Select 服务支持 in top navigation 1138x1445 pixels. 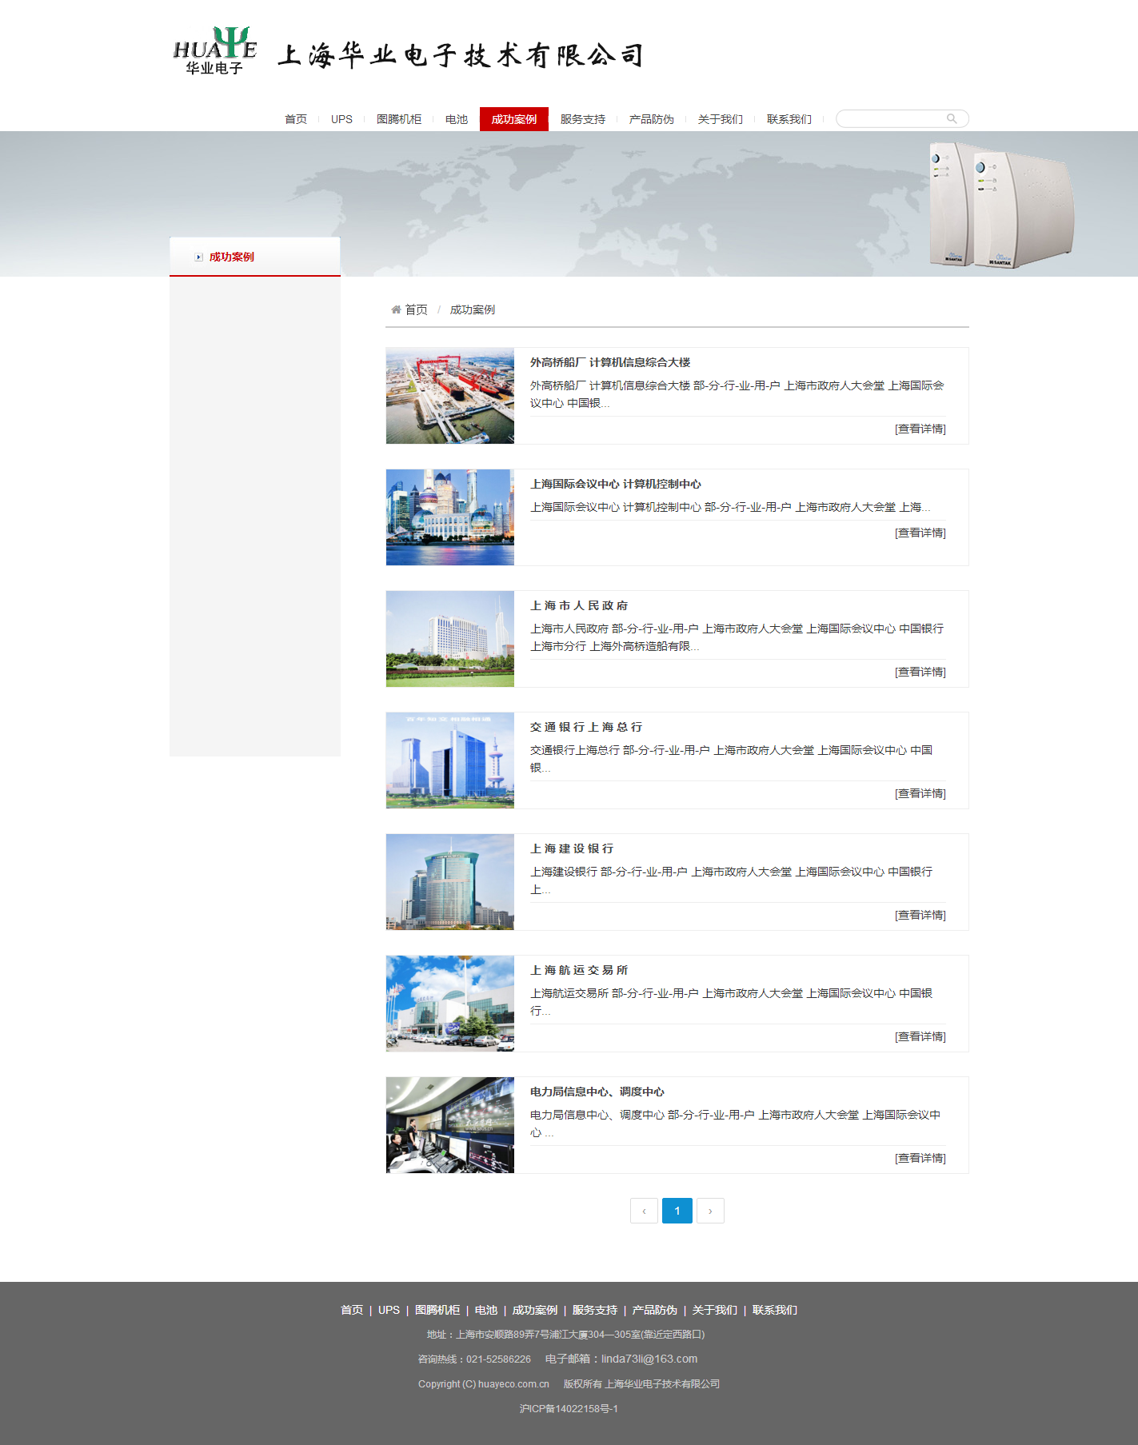tap(582, 119)
